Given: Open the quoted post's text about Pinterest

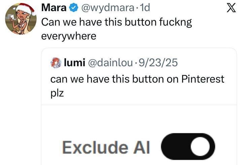Looking at the screenshot, I should [x=135, y=79].
